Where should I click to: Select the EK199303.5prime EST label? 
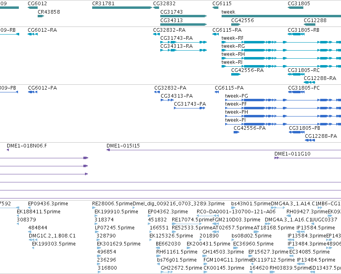54,244
